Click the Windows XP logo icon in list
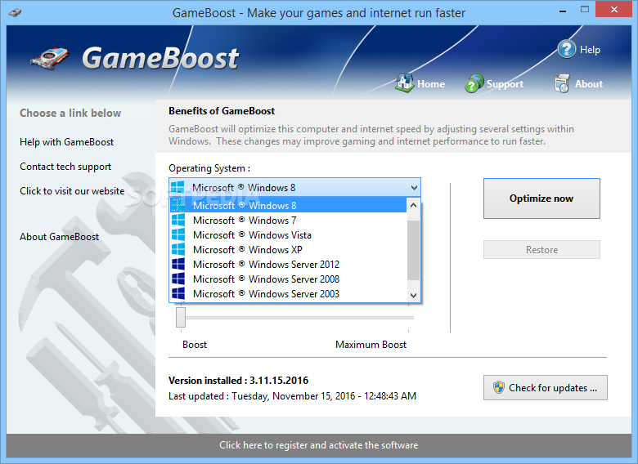 click(x=178, y=249)
